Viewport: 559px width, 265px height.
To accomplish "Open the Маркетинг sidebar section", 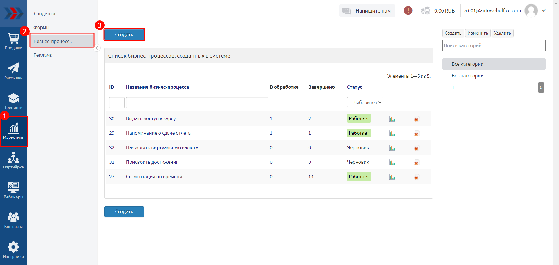I will click(13, 131).
